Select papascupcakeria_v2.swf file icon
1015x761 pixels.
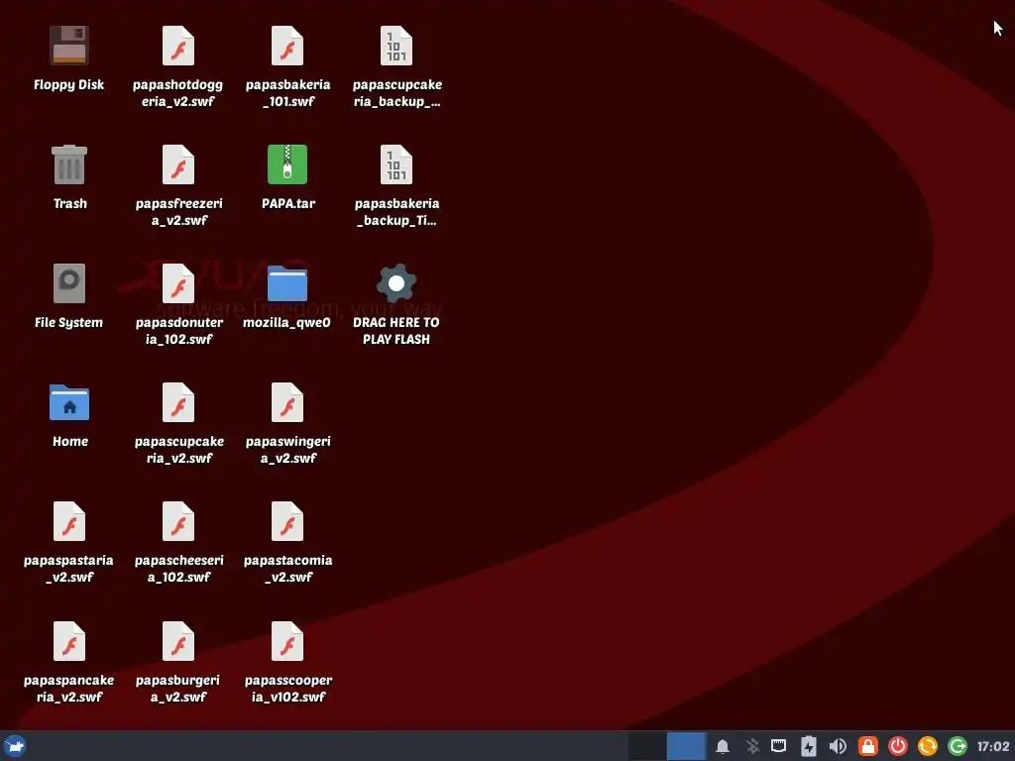pyautogui.click(x=178, y=402)
